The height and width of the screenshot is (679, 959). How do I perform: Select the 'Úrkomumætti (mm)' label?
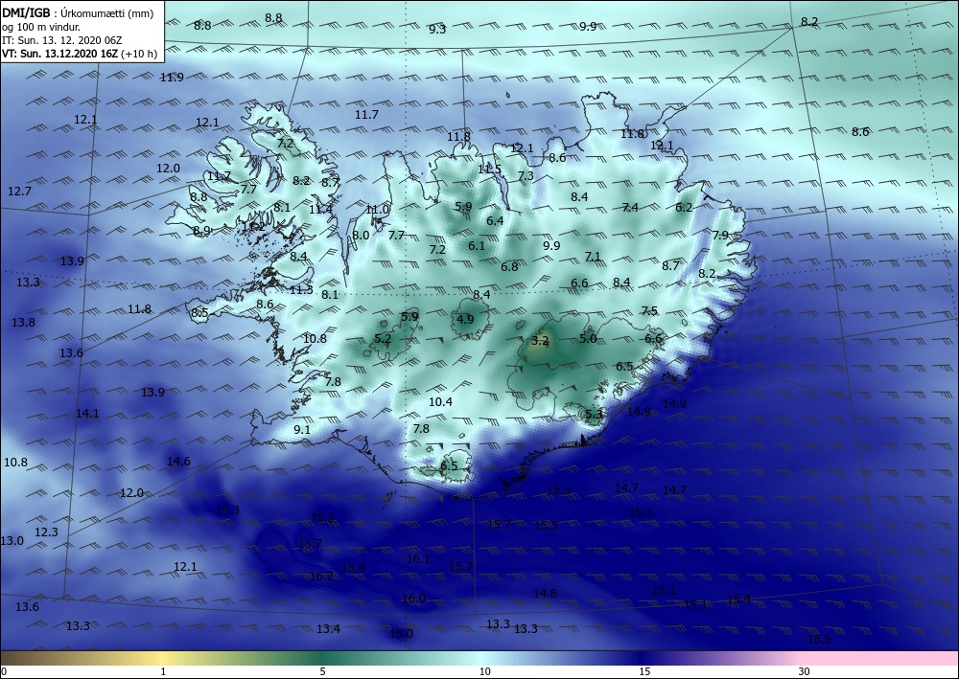[x=107, y=13]
